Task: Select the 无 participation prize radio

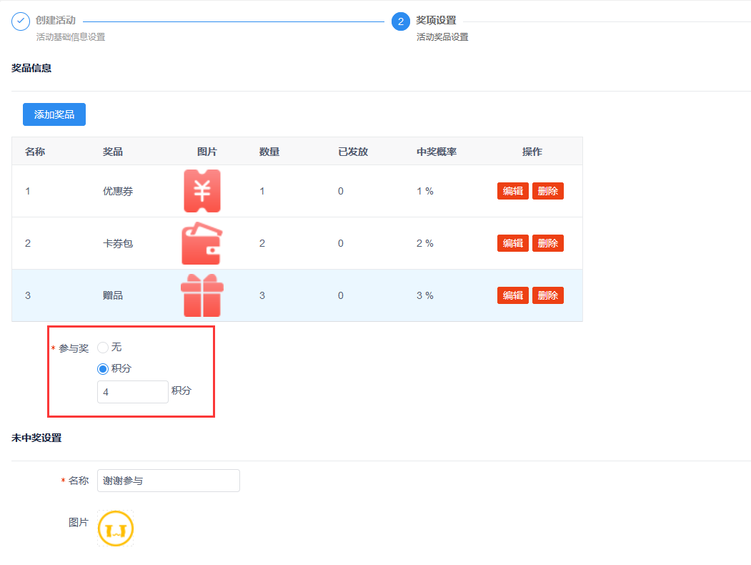Action: click(x=103, y=348)
